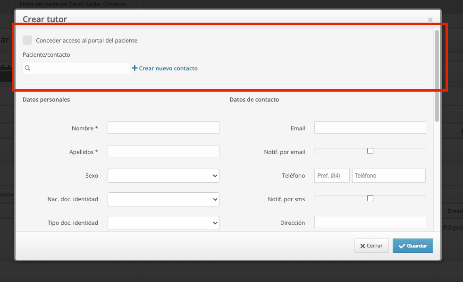Click the phone prefix 'Pref. (34)' field
The image size is (463, 282).
point(332,176)
